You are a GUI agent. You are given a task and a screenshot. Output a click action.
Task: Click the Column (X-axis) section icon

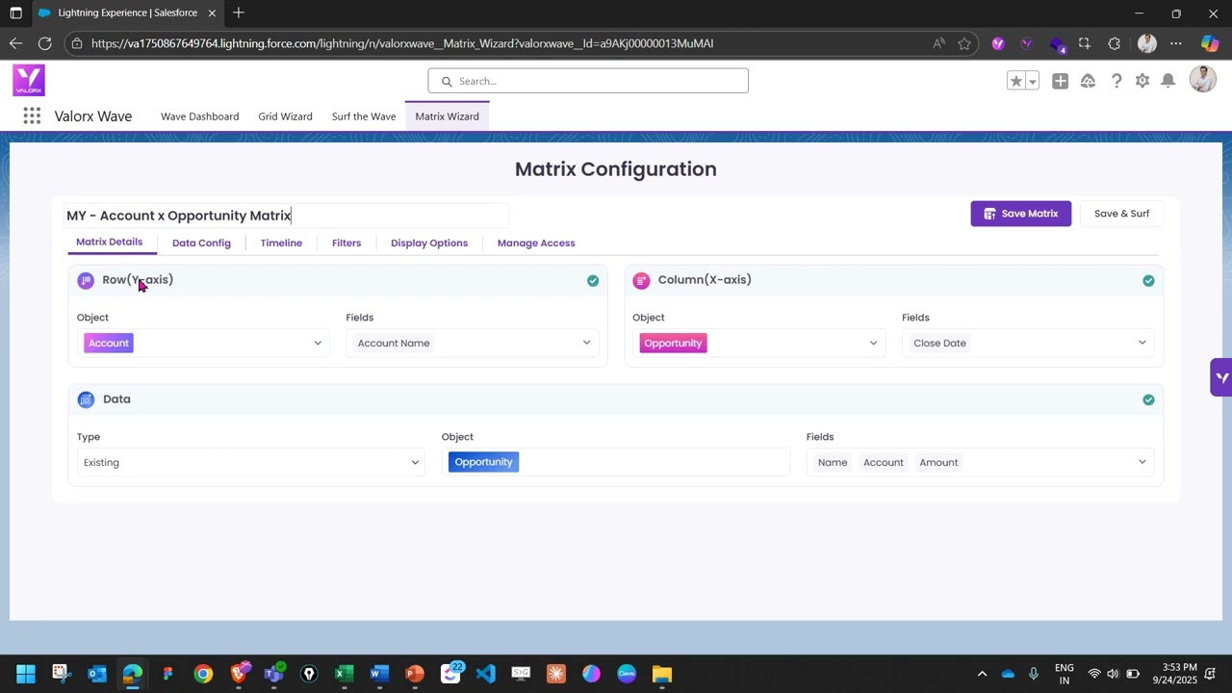641,280
